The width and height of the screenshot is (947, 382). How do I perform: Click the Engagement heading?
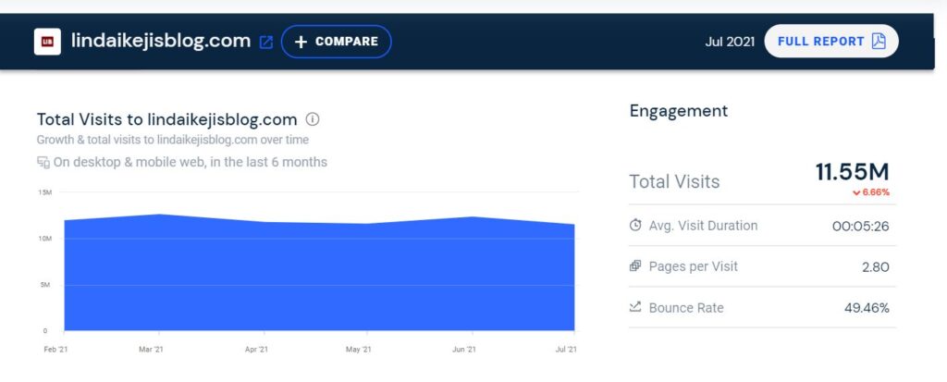(679, 111)
